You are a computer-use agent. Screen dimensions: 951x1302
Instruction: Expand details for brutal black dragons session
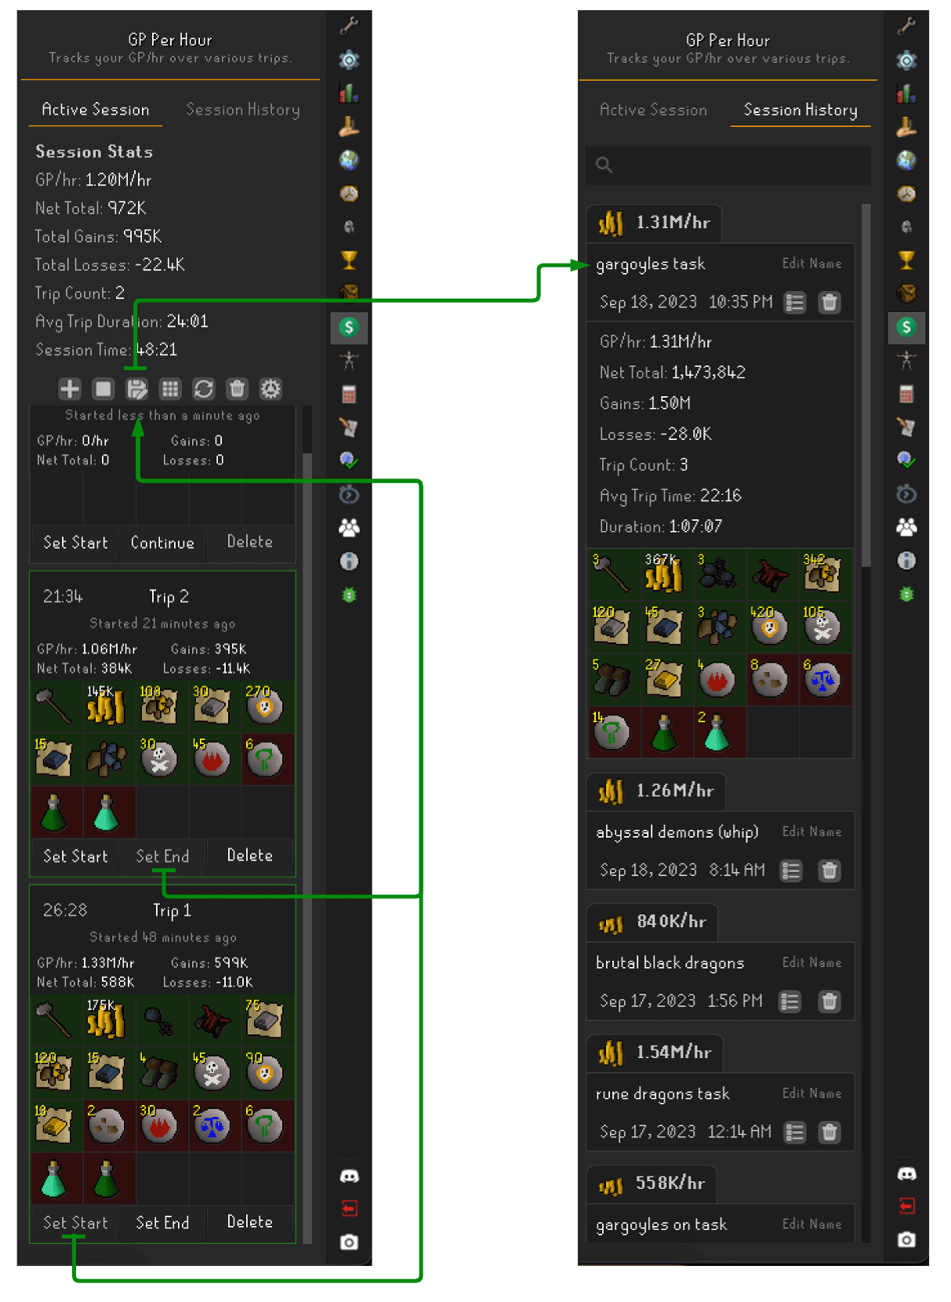[789, 1002]
